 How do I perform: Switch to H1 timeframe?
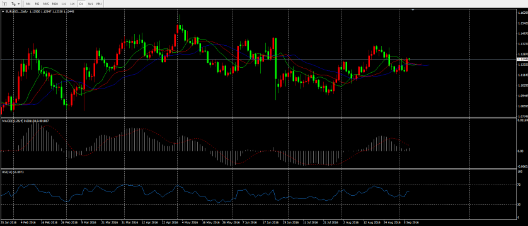pyautogui.click(x=64, y=4)
